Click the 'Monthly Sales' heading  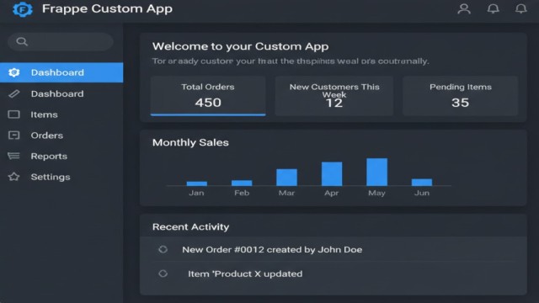(190, 142)
